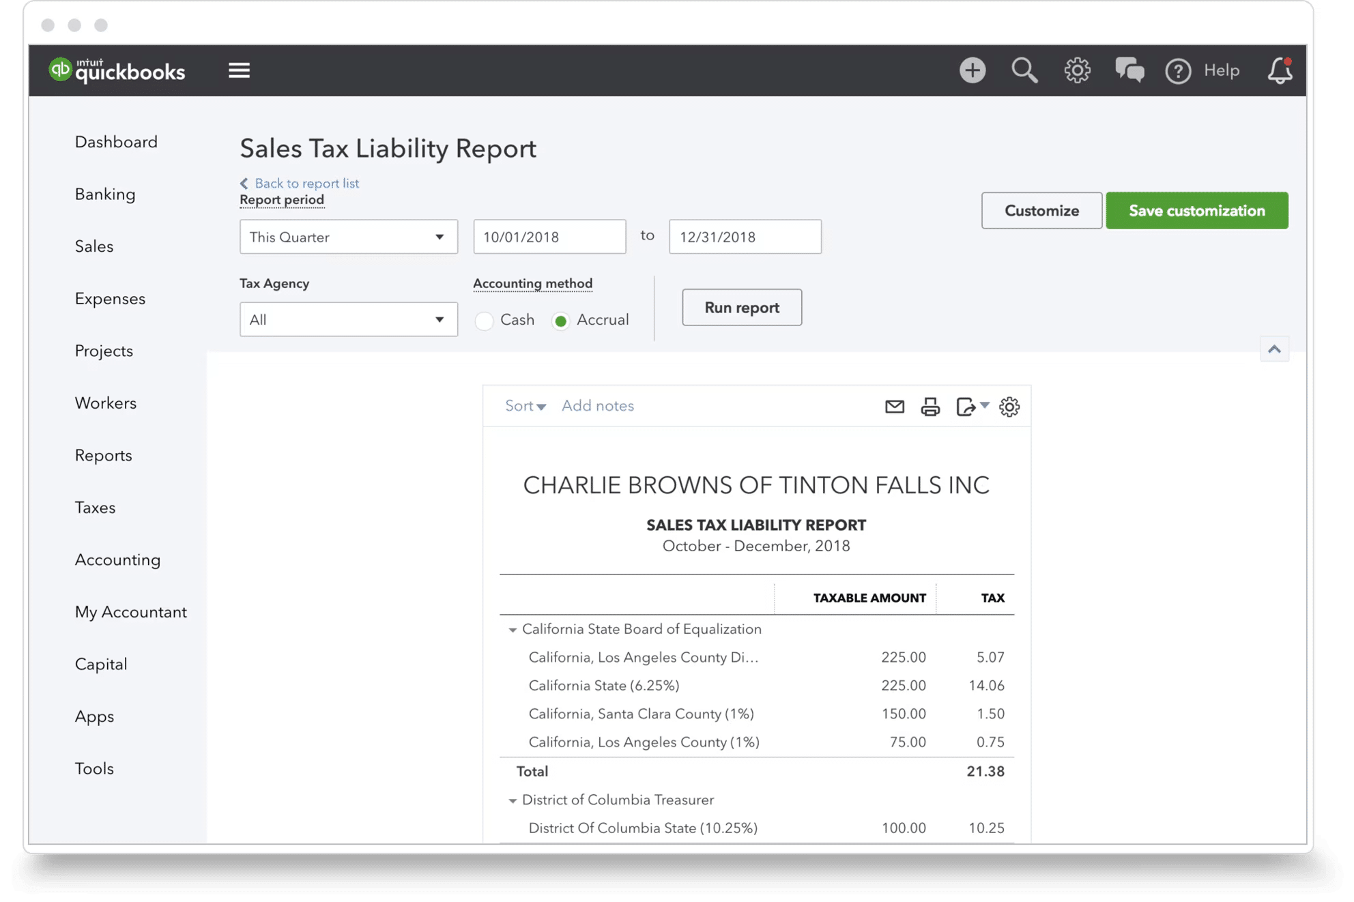
Task: Toggle the California State Board expander
Action: [513, 629]
